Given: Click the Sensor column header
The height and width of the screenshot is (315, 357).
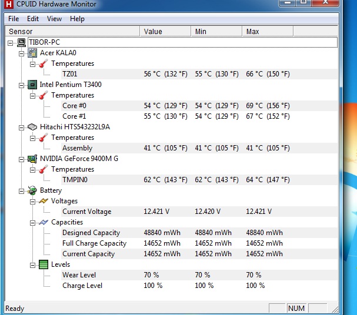Looking at the screenshot, I should tap(72, 31).
